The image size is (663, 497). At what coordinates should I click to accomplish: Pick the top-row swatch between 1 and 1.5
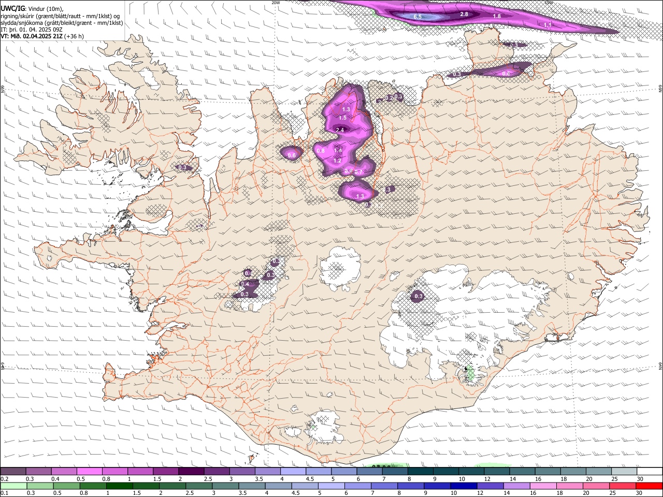140,471
